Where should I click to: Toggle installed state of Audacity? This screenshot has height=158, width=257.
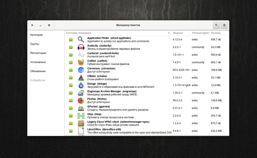coord(71,47)
